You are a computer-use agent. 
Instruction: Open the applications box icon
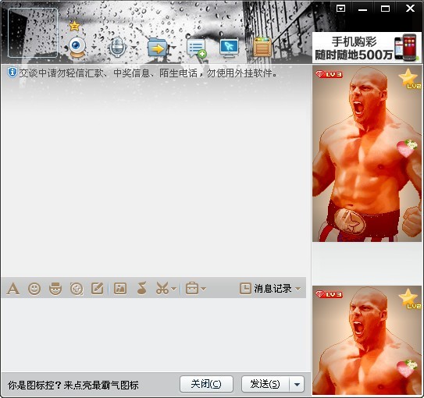pyautogui.click(x=262, y=47)
